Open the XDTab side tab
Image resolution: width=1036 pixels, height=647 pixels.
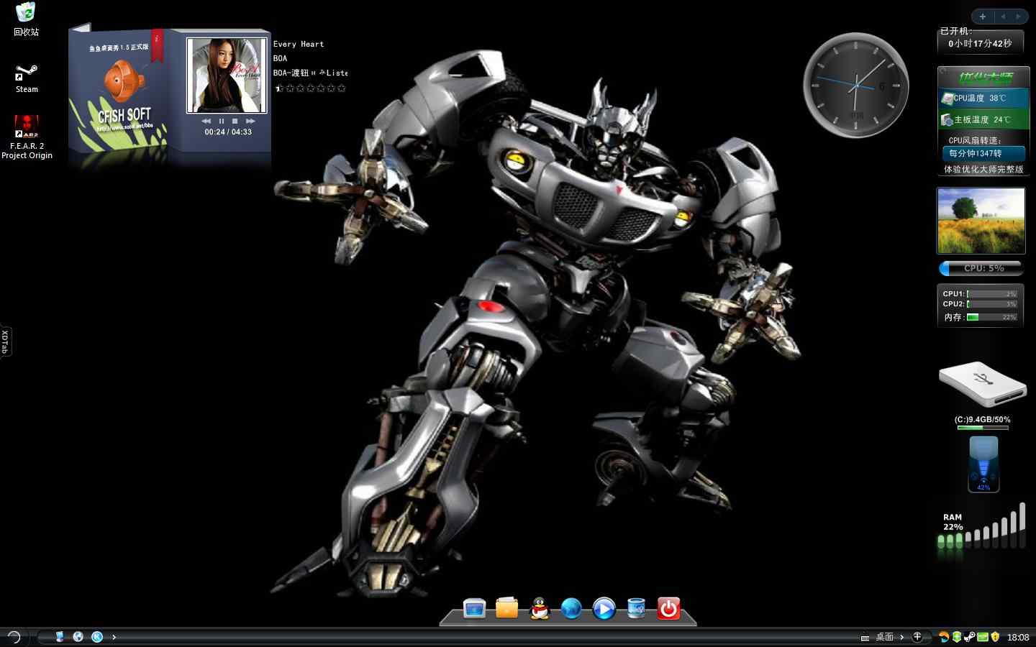point(5,341)
